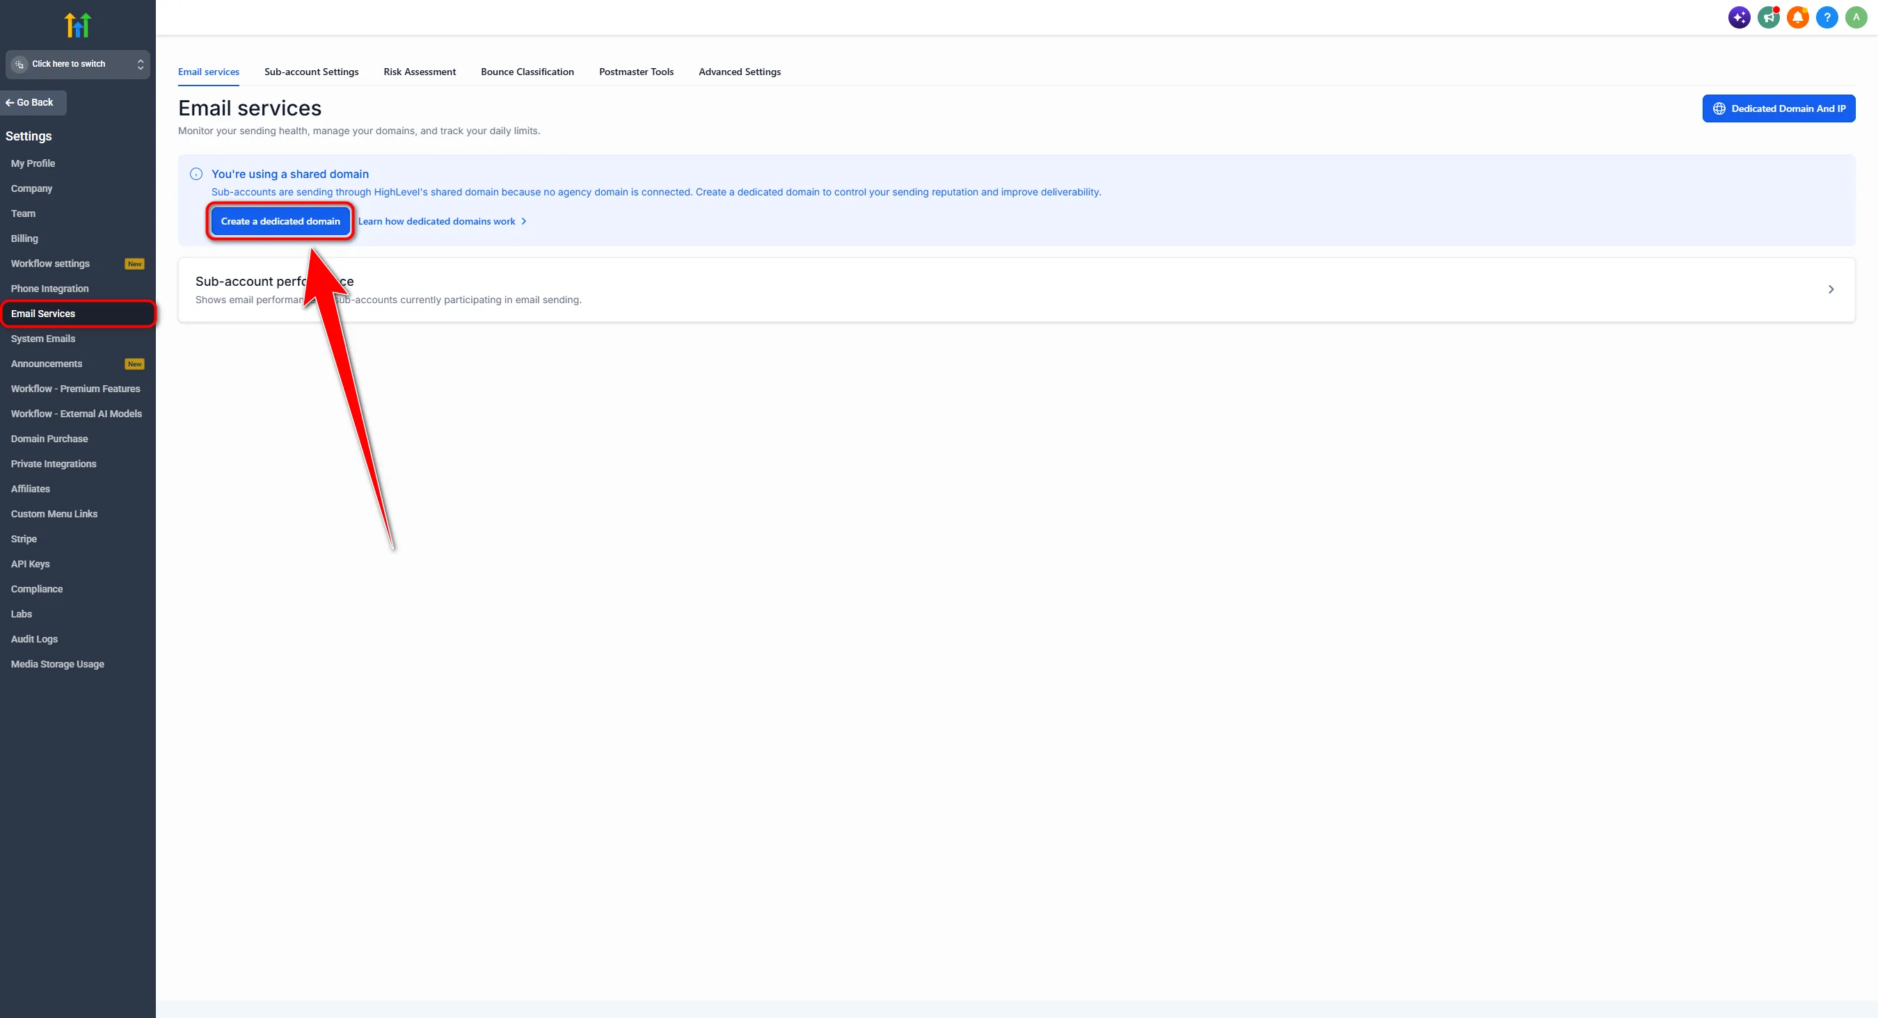Switch to the Sub-account Settings tab
The height and width of the screenshot is (1018, 1878).
(x=311, y=72)
